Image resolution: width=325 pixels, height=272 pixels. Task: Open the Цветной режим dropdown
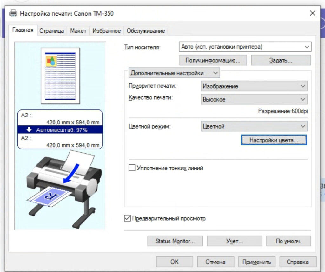254,126
